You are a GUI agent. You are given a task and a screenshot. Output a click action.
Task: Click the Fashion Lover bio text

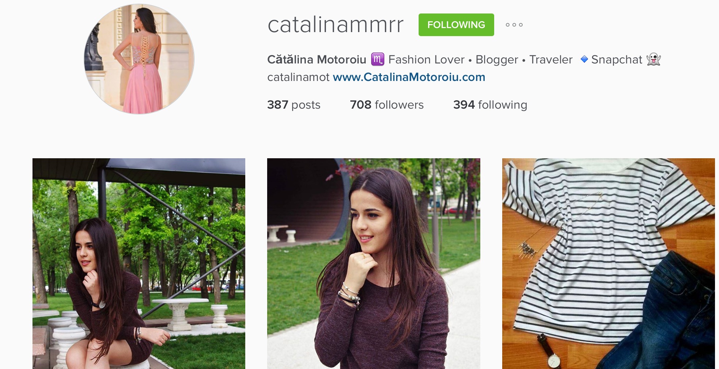[426, 59]
